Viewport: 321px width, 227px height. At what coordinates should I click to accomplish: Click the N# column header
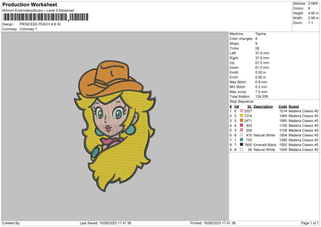[x=236, y=106]
